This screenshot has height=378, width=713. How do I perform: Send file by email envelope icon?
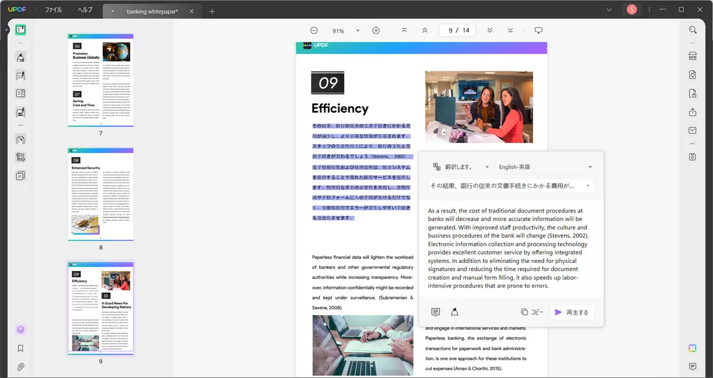(x=693, y=130)
